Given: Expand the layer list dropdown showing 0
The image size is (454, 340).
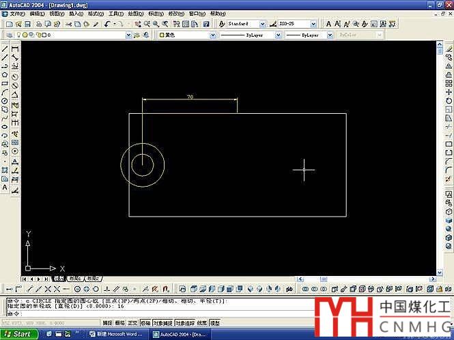Looking at the screenshot, I should (x=128, y=35).
